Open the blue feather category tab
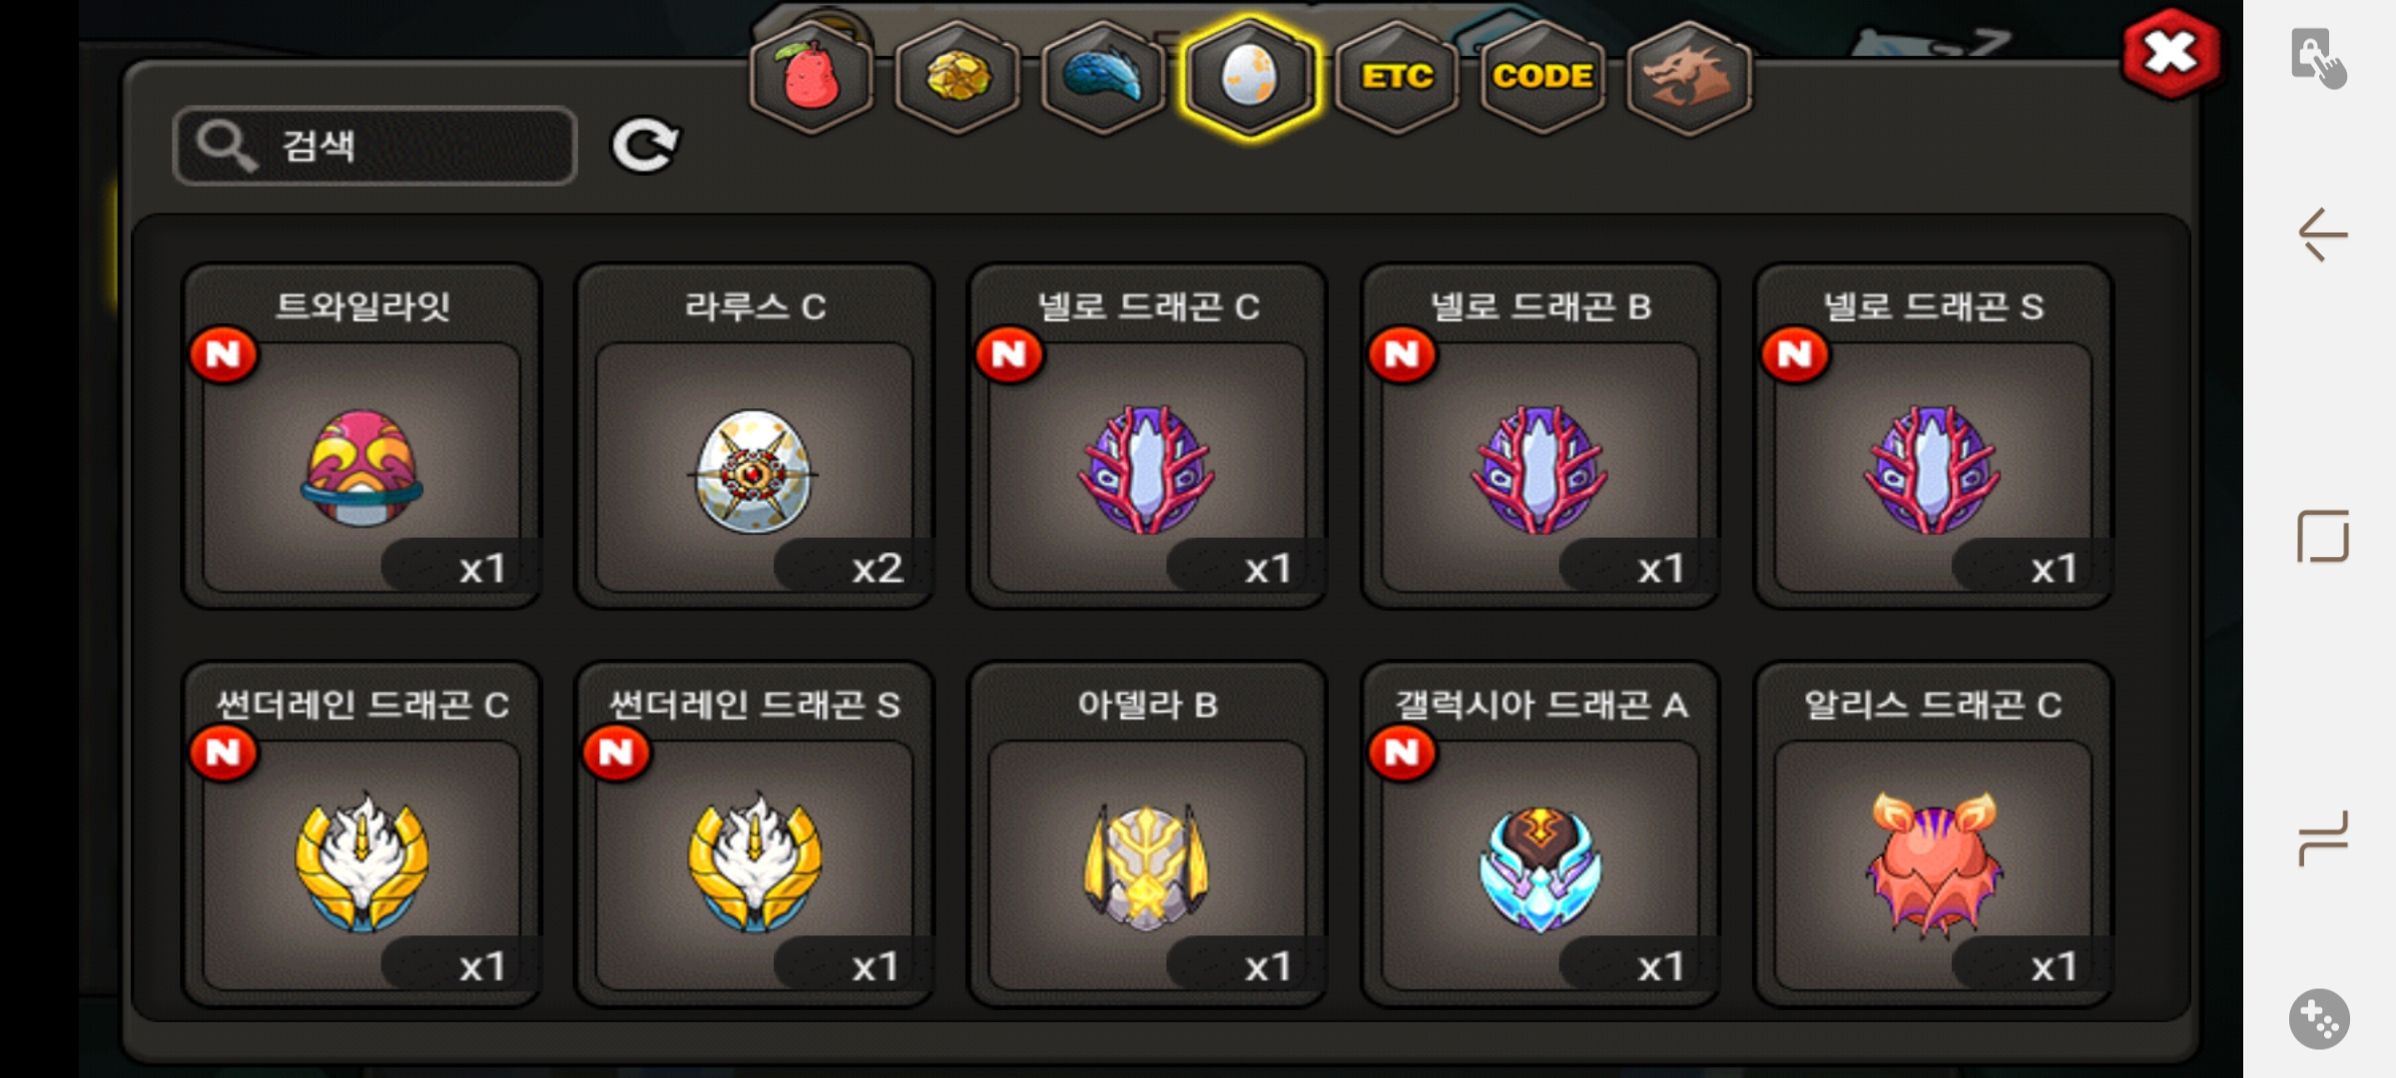Image resolution: width=2396 pixels, height=1078 pixels. (x=1103, y=77)
